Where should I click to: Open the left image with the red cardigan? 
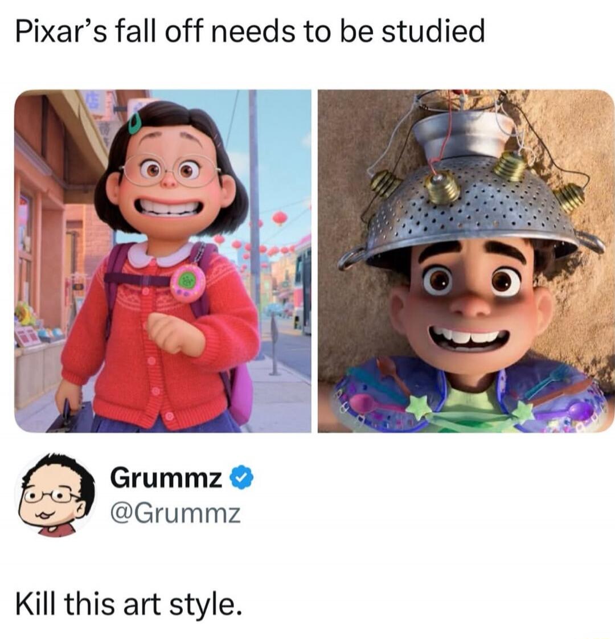pyautogui.click(x=163, y=261)
